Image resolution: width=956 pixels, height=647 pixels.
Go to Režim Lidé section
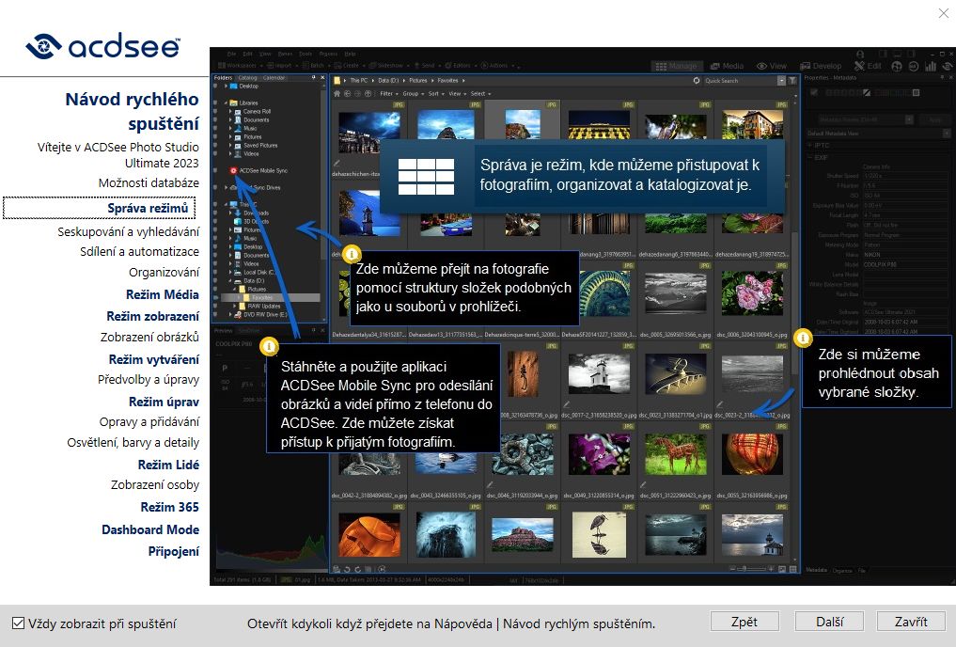[168, 465]
